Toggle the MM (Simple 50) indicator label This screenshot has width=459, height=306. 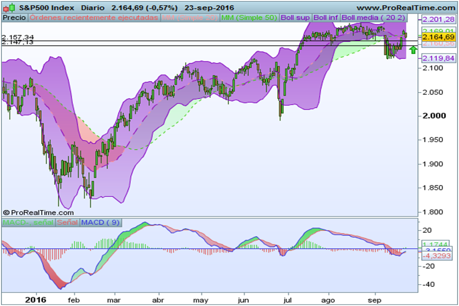pyautogui.click(x=249, y=18)
